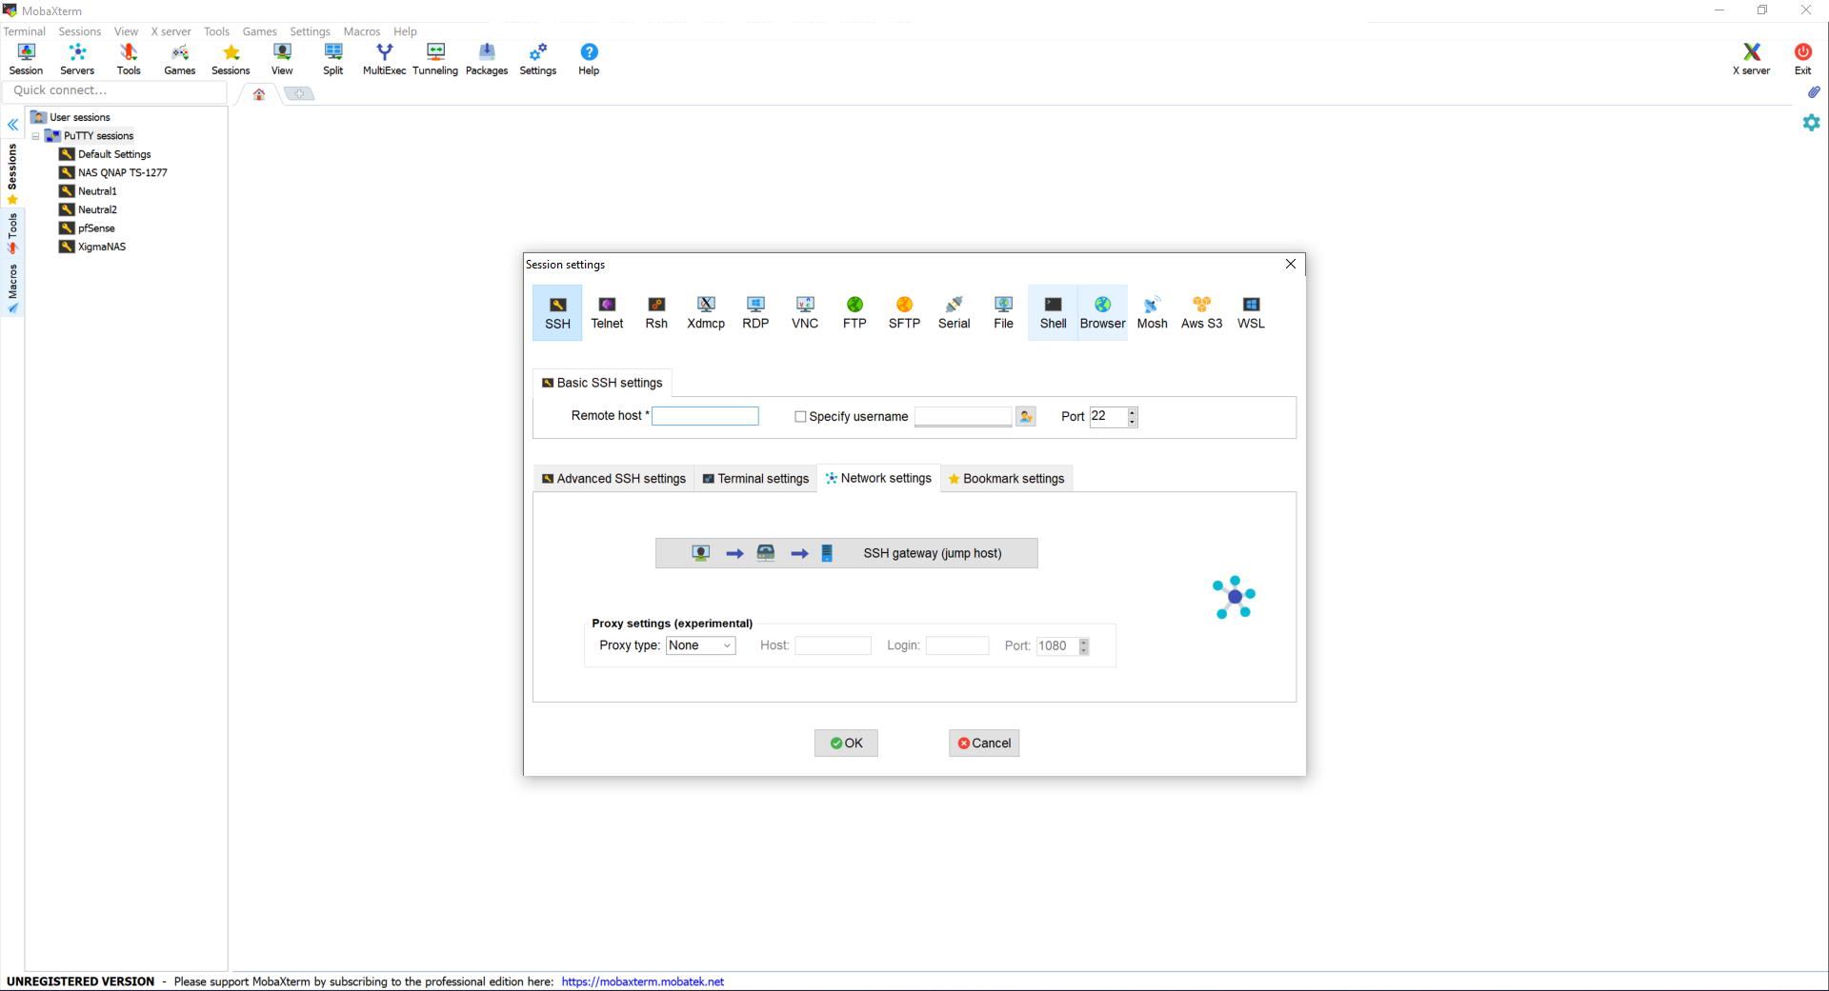Image resolution: width=1829 pixels, height=991 pixels.
Task: Click the Quick connect field
Action: coord(114,90)
